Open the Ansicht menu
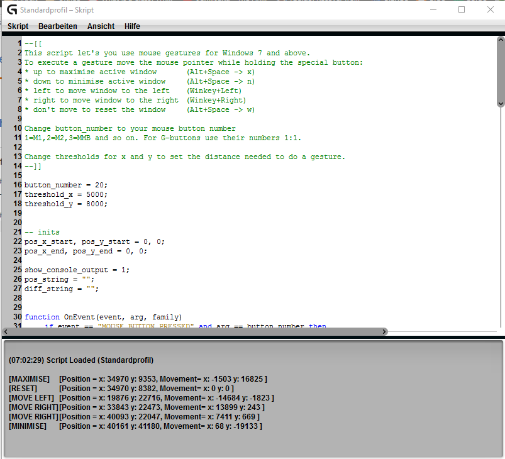This screenshot has height=459, width=505. [101, 26]
